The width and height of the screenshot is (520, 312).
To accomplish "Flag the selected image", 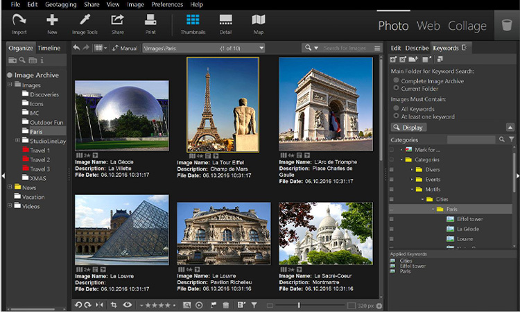I will coord(214,305).
